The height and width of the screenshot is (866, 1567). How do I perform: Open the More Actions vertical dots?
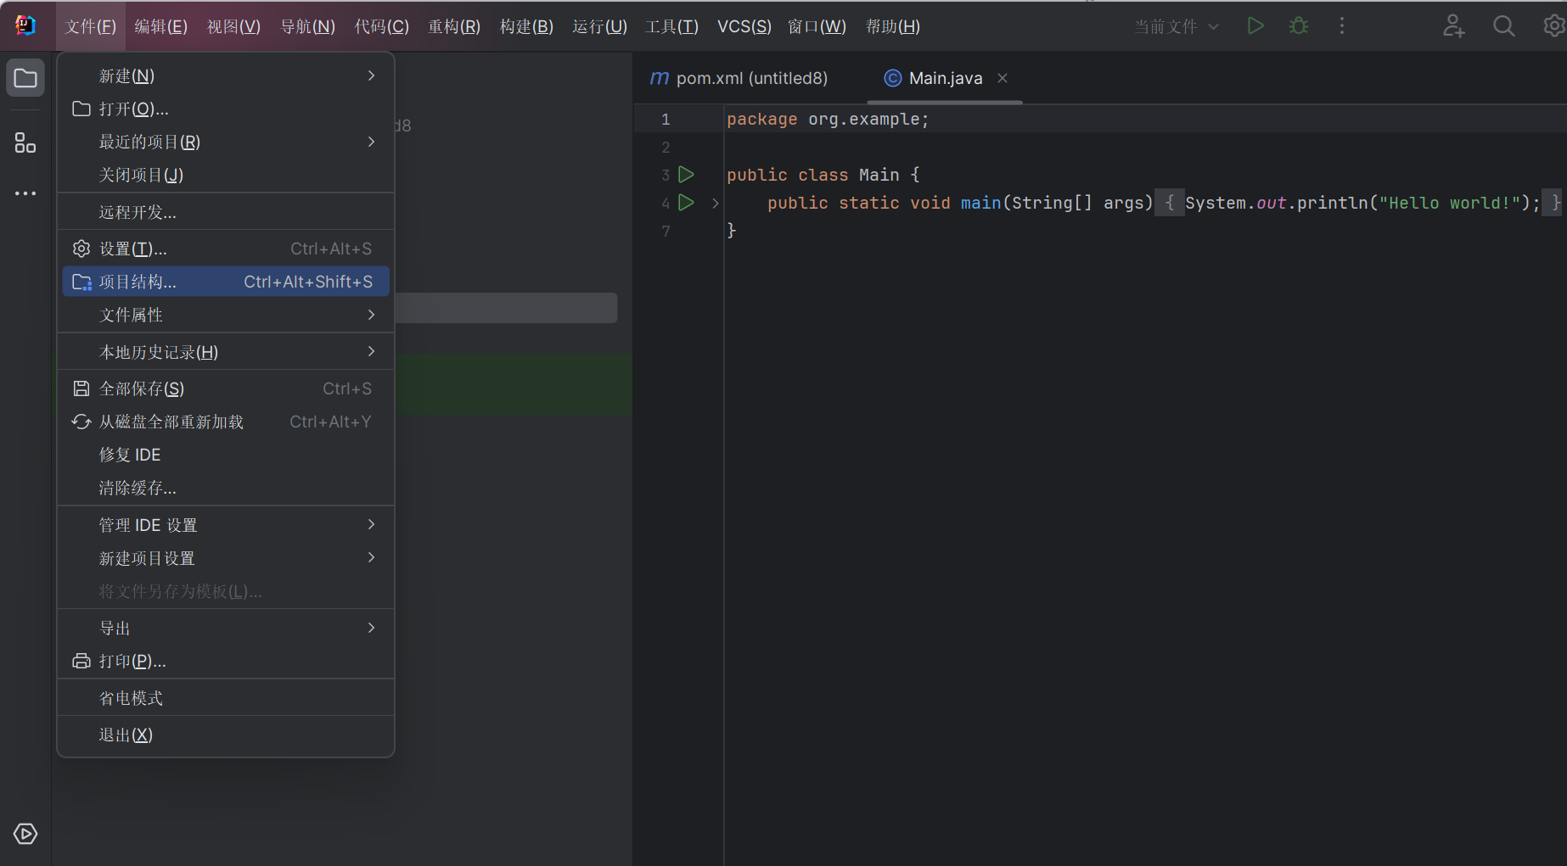click(x=1342, y=25)
